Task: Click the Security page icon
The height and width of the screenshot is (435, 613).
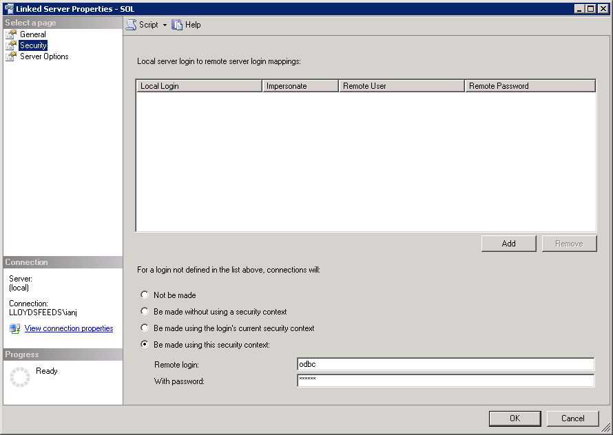Action: (x=11, y=45)
